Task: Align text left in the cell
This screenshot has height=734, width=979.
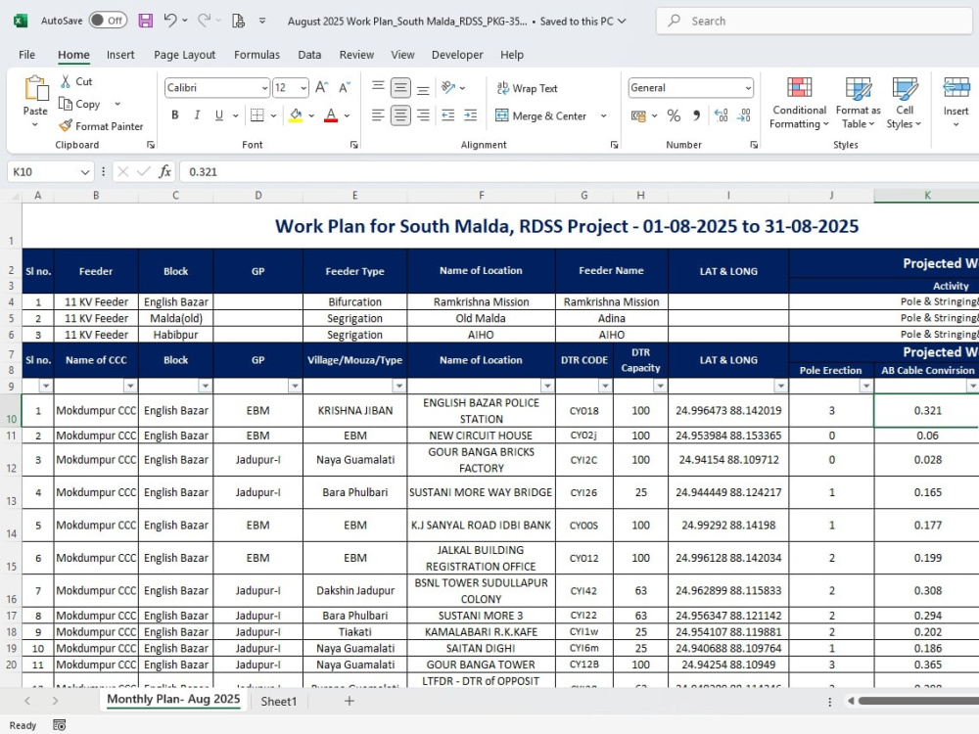Action: (x=378, y=115)
